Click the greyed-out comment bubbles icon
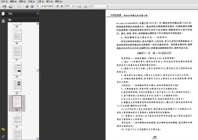 [19, 6]
